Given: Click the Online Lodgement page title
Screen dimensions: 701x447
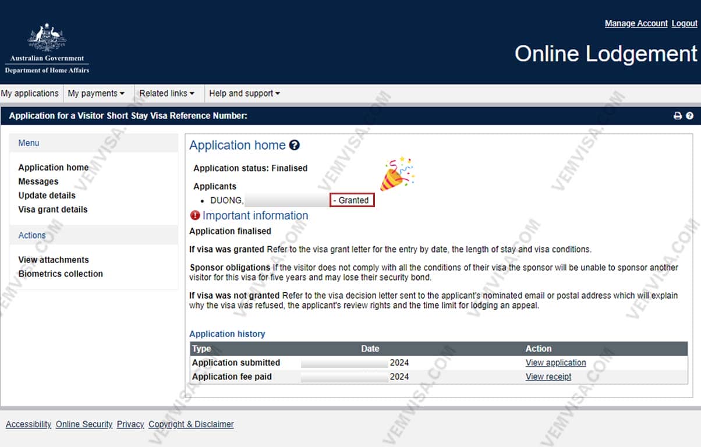Looking at the screenshot, I should pyautogui.click(x=606, y=54).
